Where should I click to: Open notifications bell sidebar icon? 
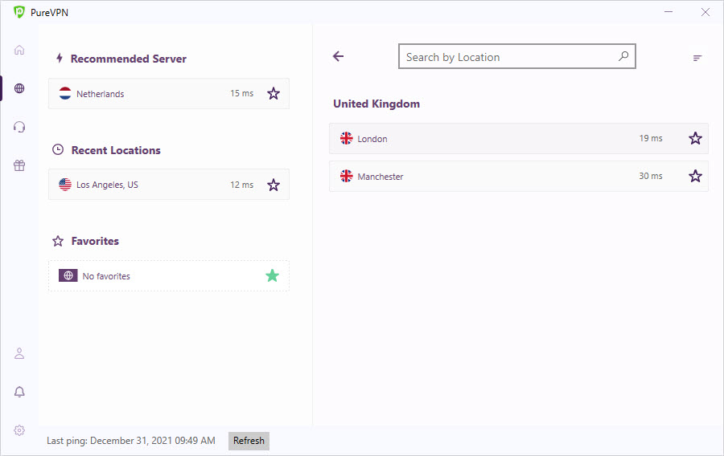point(19,392)
